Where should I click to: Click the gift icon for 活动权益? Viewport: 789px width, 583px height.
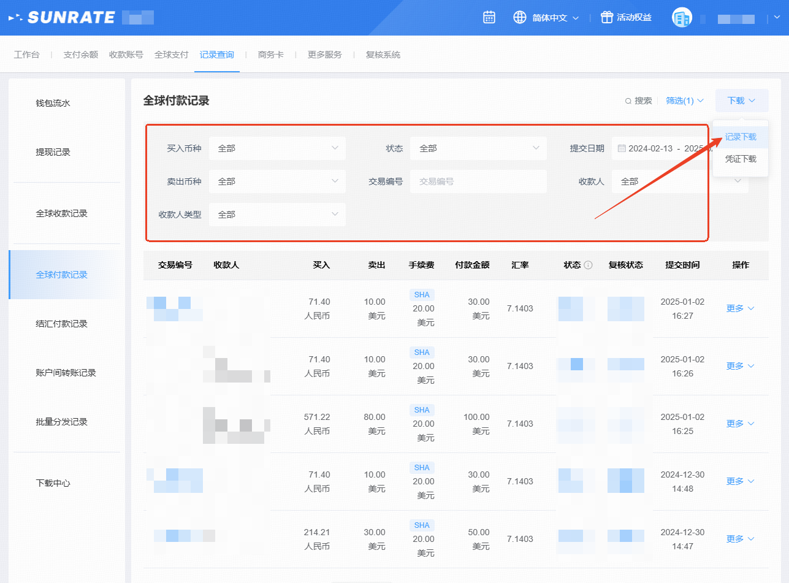click(606, 17)
